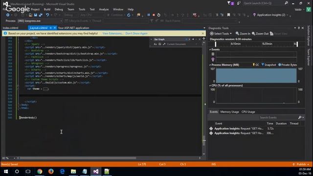This screenshot has width=313, height=176.
Task: Open the Any CPU platform dropdown
Action: point(92,15)
